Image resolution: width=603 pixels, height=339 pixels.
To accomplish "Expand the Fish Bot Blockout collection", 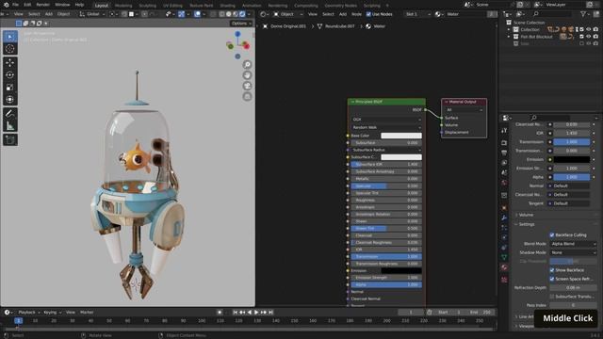I will pos(509,37).
